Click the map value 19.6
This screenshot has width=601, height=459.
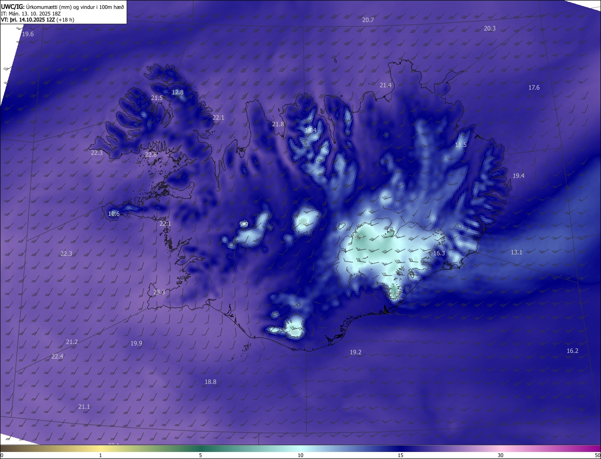28,34
